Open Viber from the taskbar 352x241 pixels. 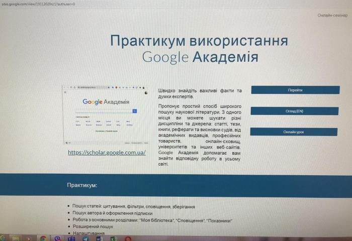point(57,238)
